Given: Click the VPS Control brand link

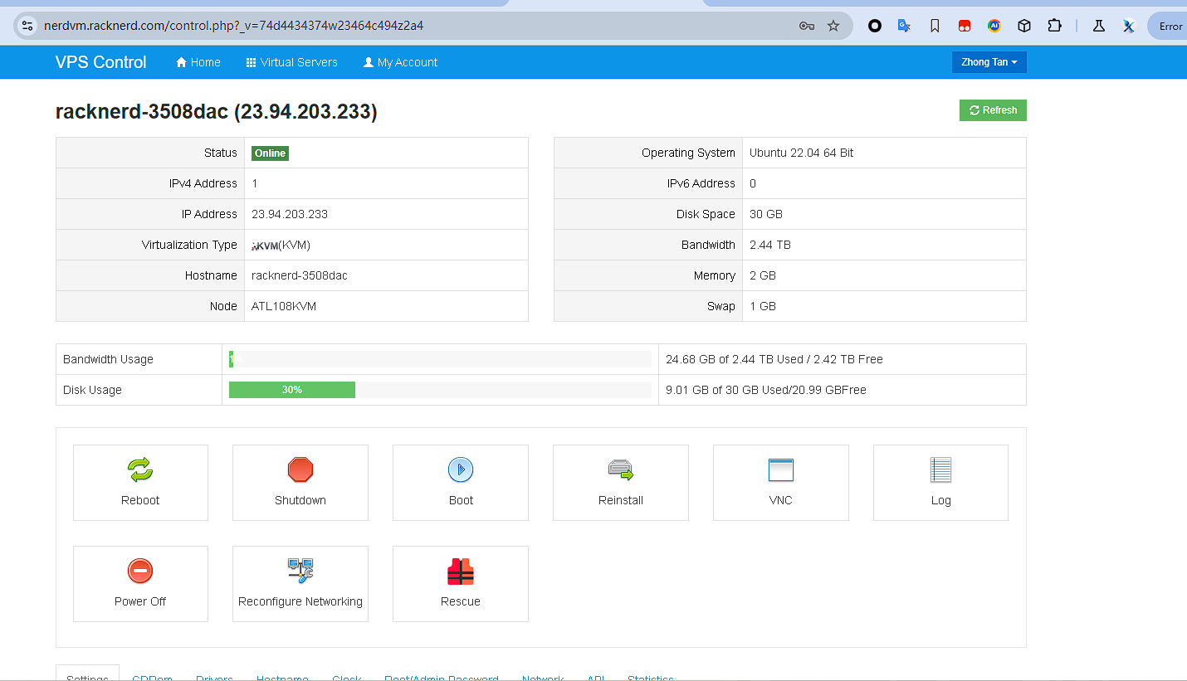Looking at the screenshot, I should coord(100,62).
